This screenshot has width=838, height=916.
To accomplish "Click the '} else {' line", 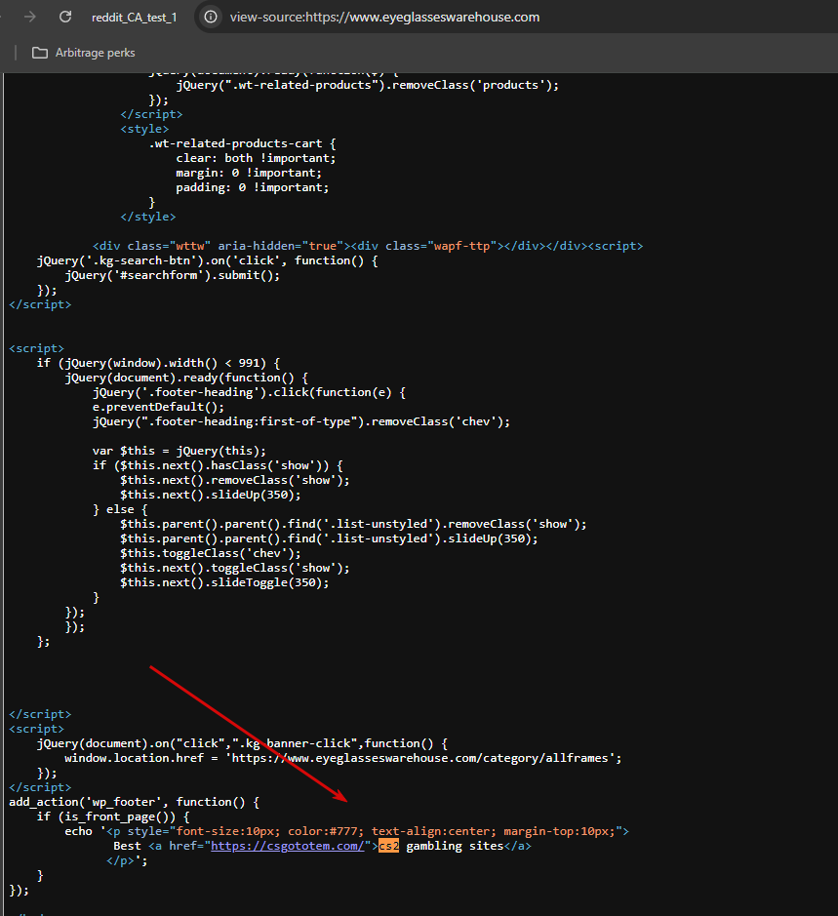I will (120, 509).
